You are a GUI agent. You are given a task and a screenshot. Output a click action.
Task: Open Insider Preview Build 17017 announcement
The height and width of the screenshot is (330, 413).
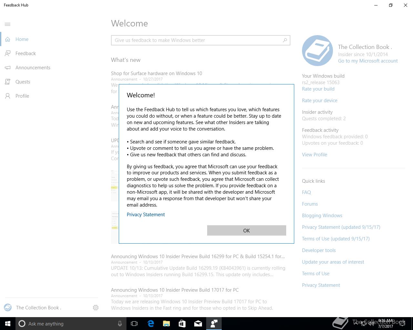[175, 290]
